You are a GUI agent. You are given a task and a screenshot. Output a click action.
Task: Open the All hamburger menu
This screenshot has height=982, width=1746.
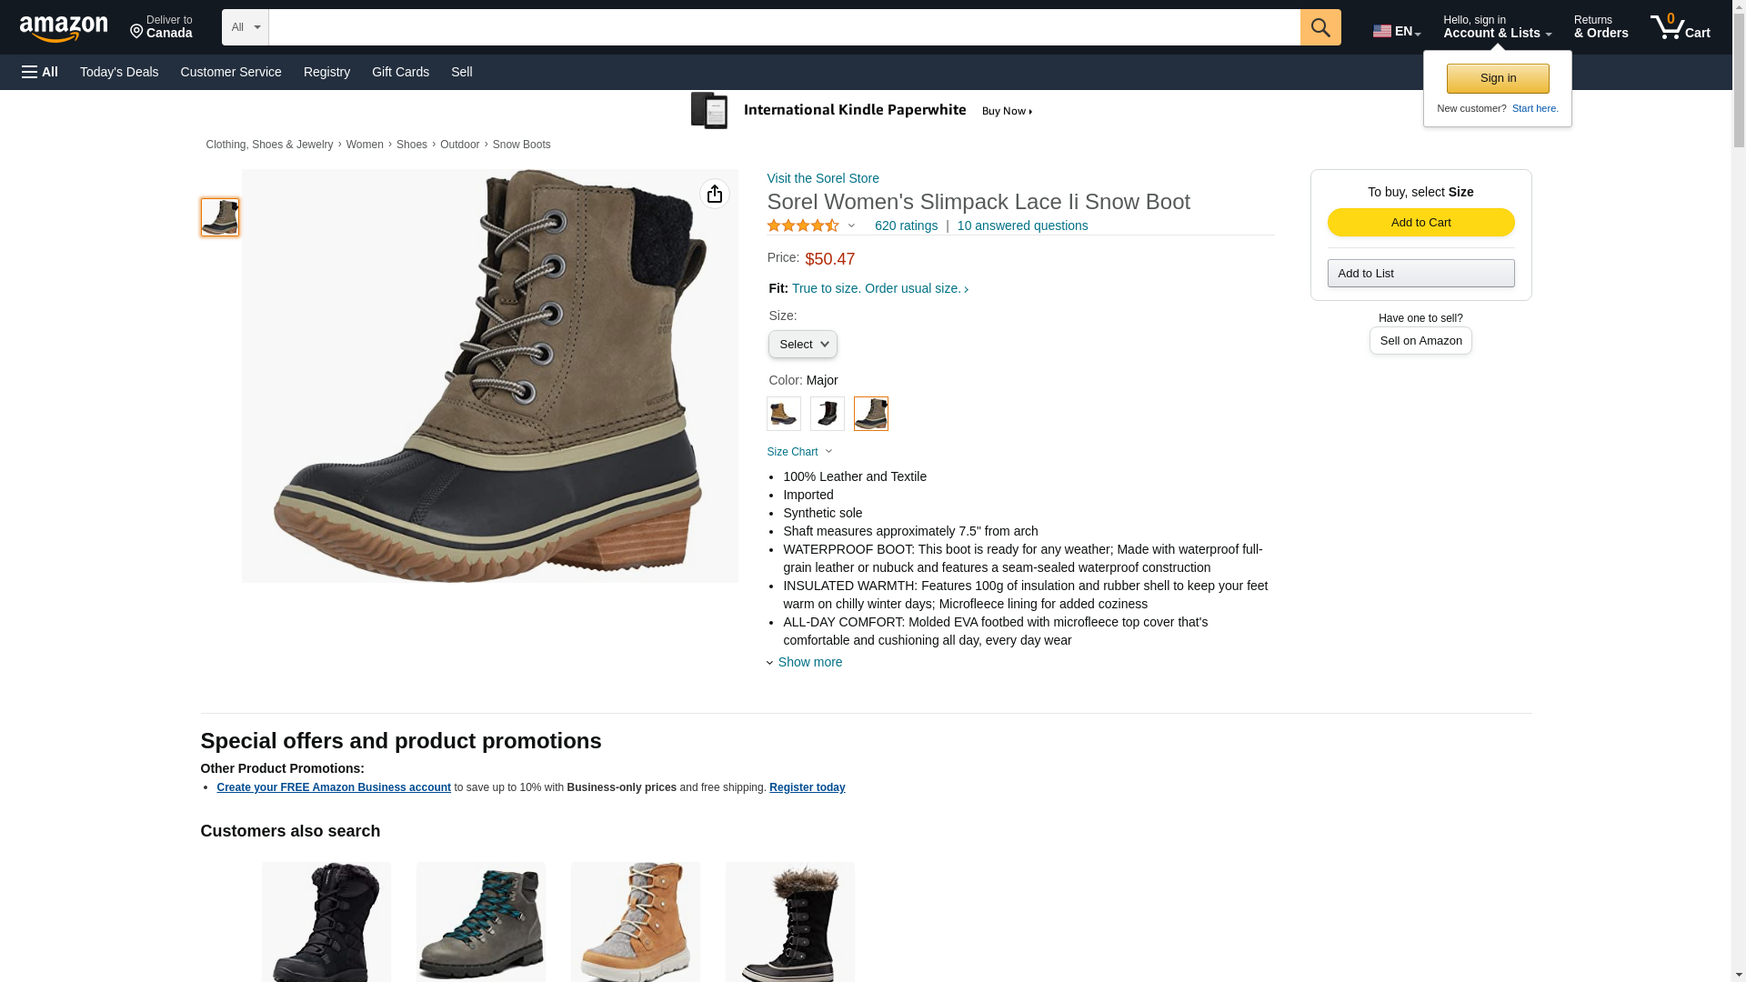tap(40, 72)
